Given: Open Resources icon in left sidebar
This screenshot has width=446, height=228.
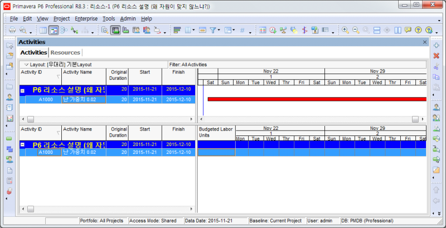Looking at the screenshot, I should tap(9, 97).
